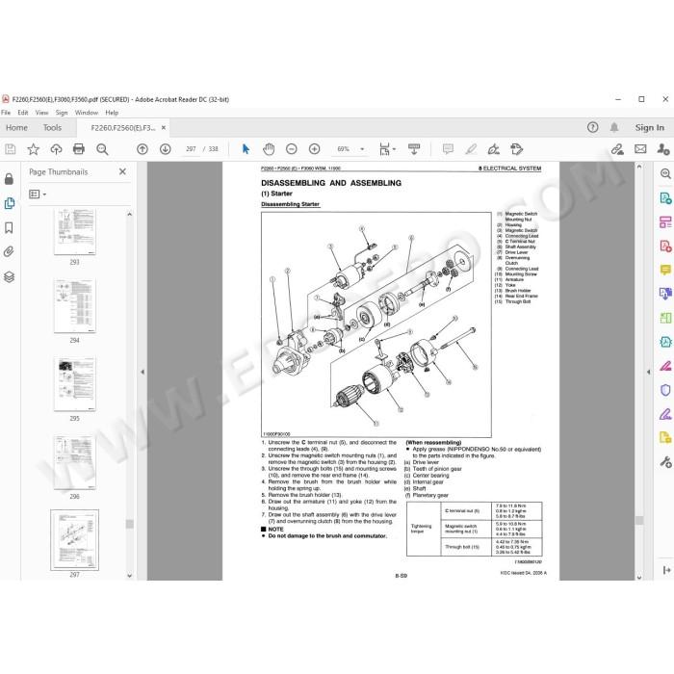The width and height of the screenshot is (674, 674).
Task: Toggle Page Thumbnails panel icon
Action: click(9, 203)
